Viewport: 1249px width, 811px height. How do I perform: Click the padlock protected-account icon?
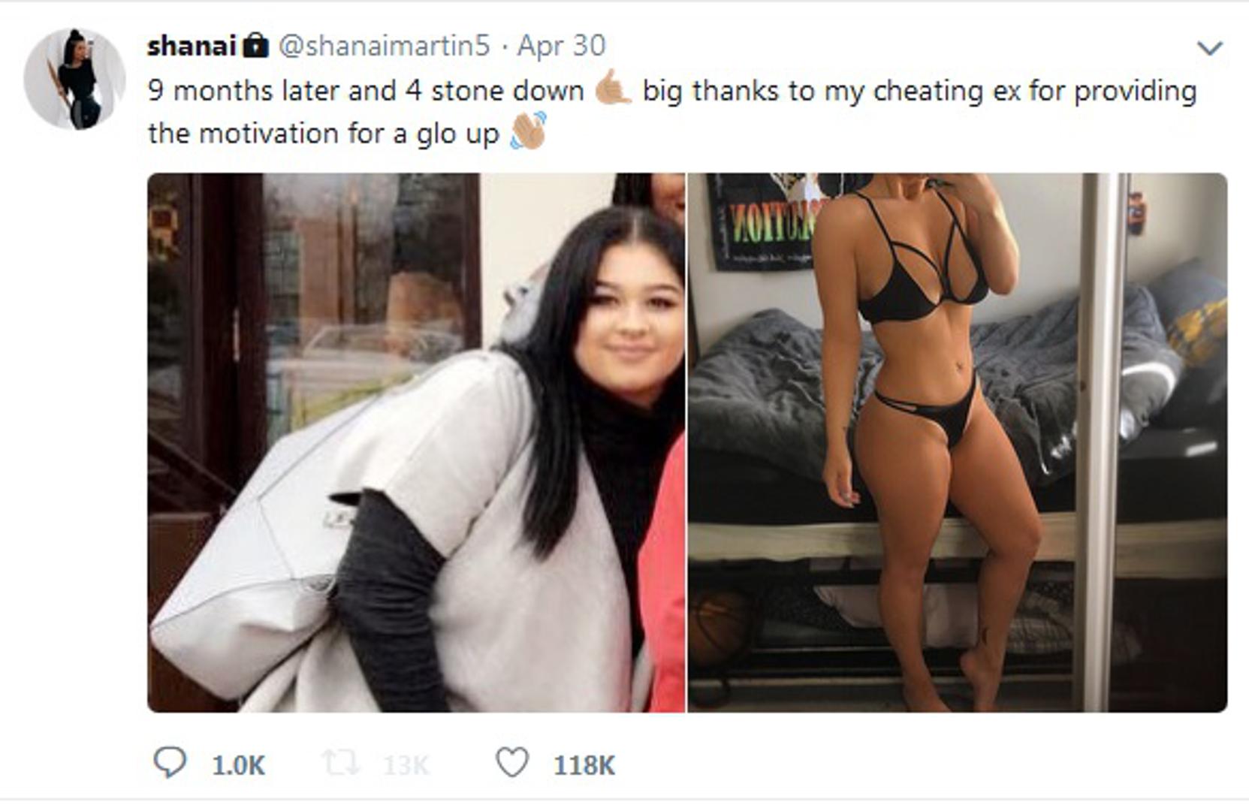256,45
